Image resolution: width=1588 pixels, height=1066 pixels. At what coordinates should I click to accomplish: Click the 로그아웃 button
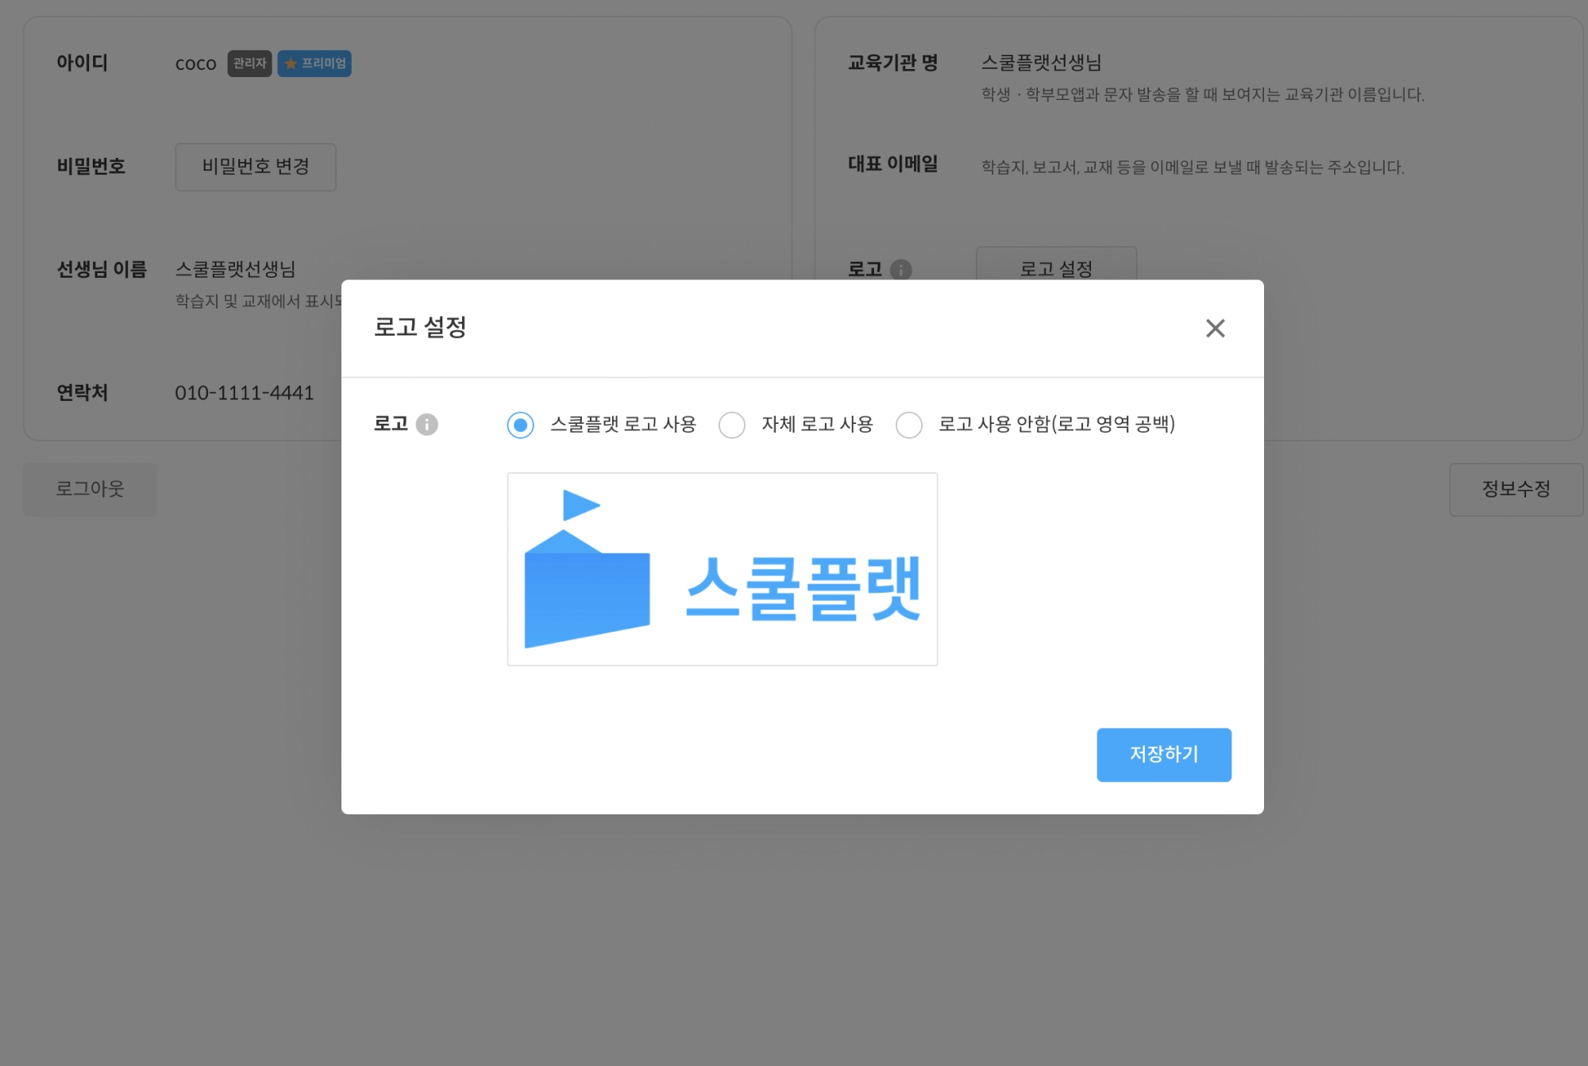(90, 489)
